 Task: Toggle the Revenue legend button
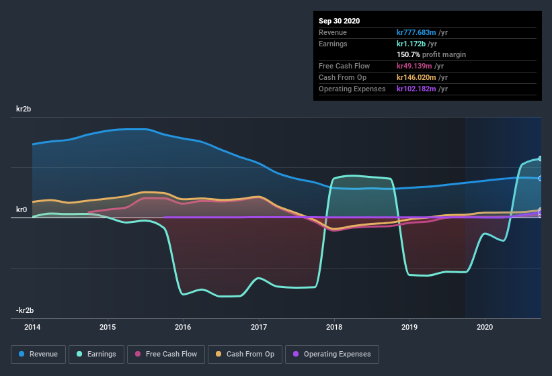point(38,354)
